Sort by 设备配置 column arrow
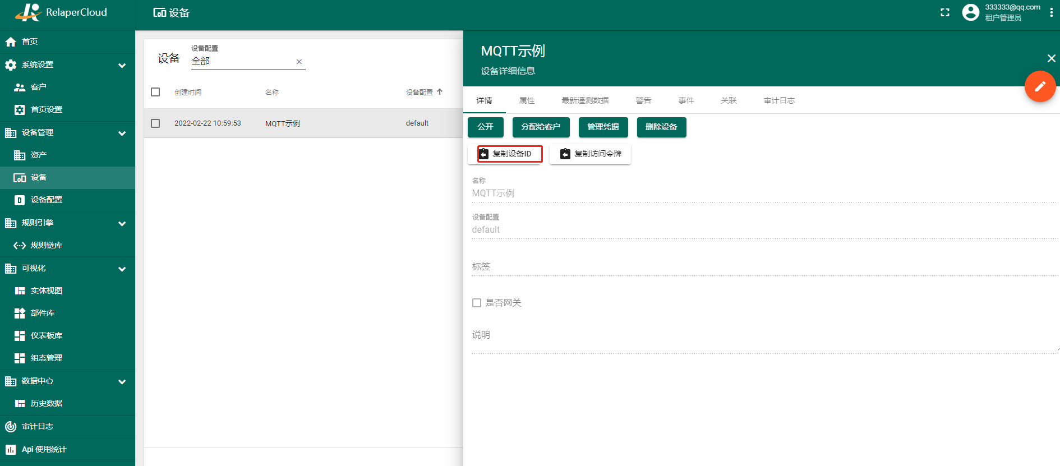Viewport: 1060px width, 466px height. [x=440, y=92]
